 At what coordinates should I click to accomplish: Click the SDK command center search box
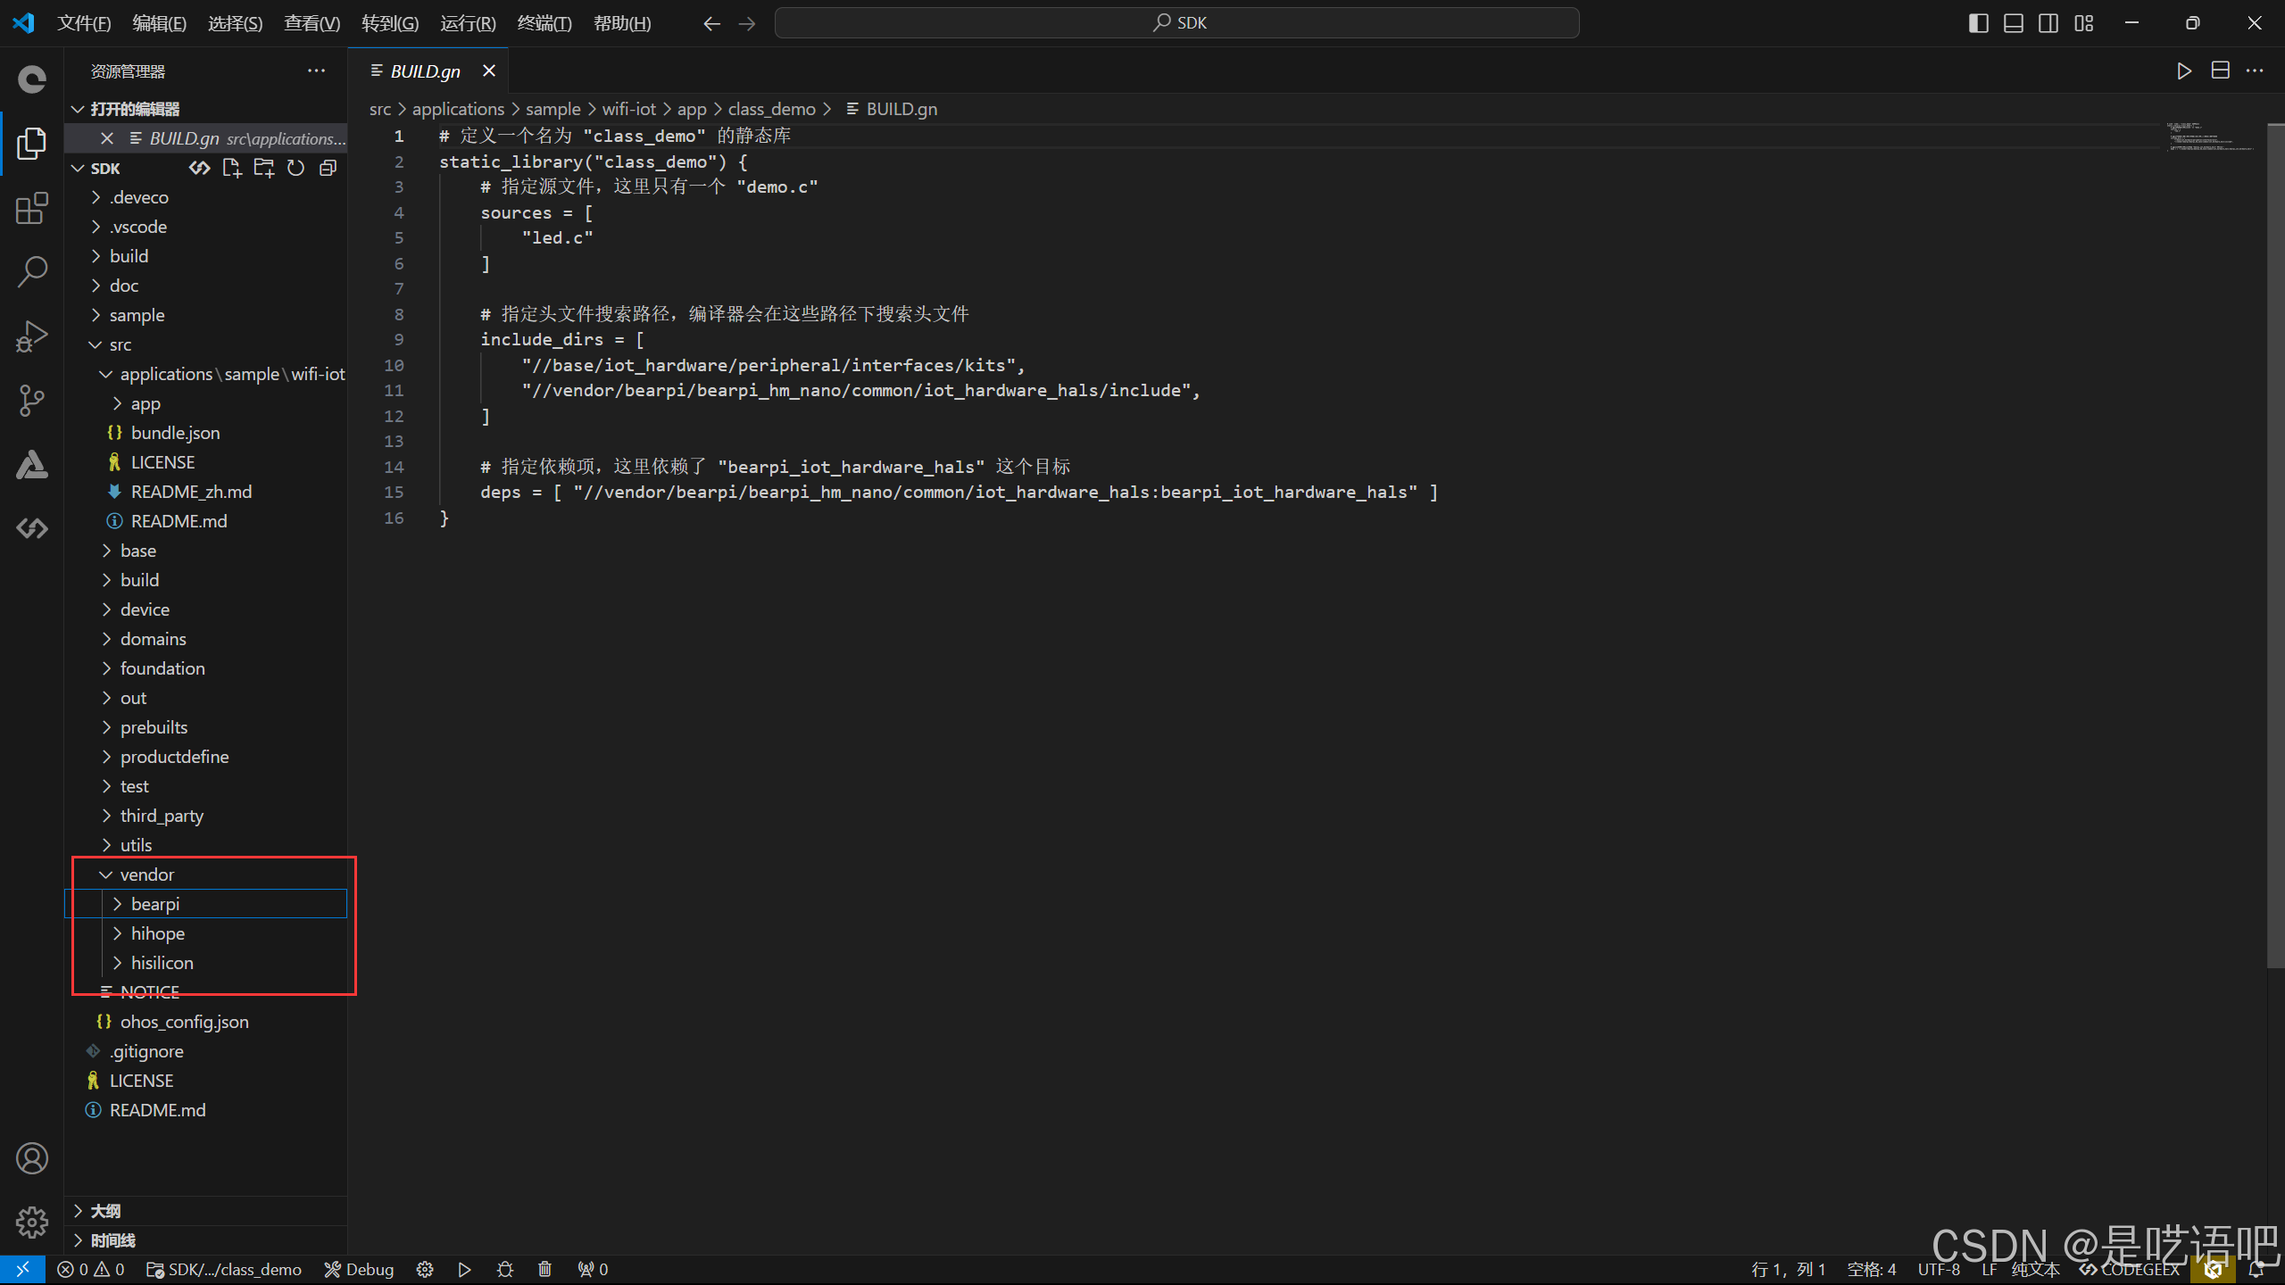(x=1176, y=23)
